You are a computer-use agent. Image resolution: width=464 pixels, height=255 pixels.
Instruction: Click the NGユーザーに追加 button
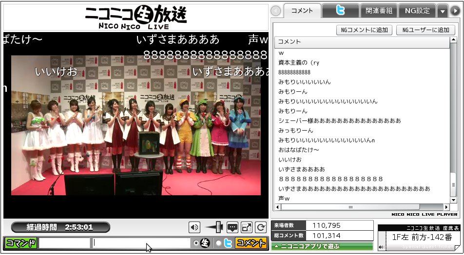[425, 30]
